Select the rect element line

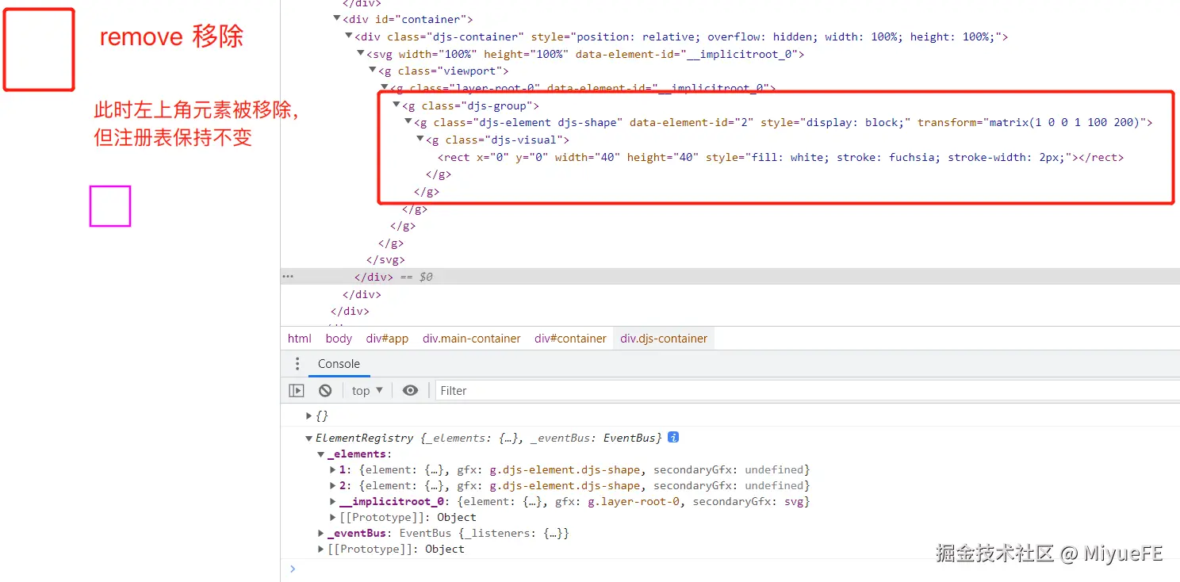pyautogui.click(x=780, y=157)
